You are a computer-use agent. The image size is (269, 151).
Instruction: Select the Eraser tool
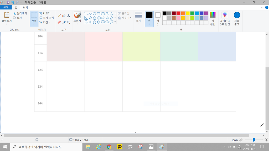coord(59,22)
